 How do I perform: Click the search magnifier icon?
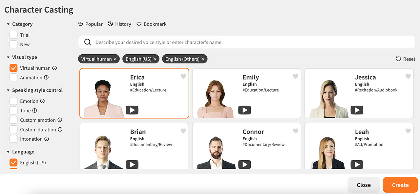pos(88,42)
